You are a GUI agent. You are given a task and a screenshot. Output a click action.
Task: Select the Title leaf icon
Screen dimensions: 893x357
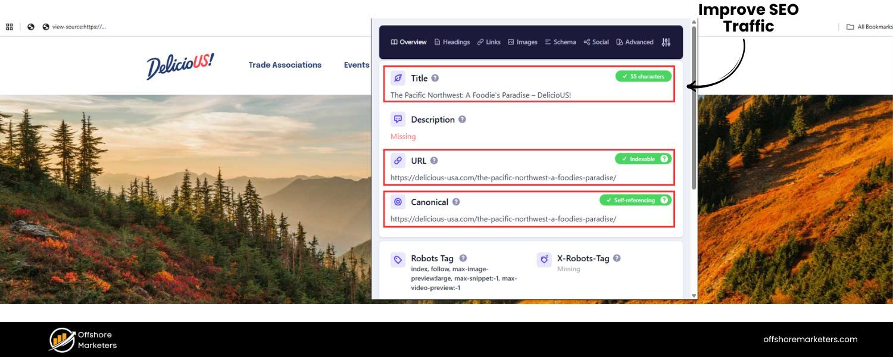coord(398,78)
